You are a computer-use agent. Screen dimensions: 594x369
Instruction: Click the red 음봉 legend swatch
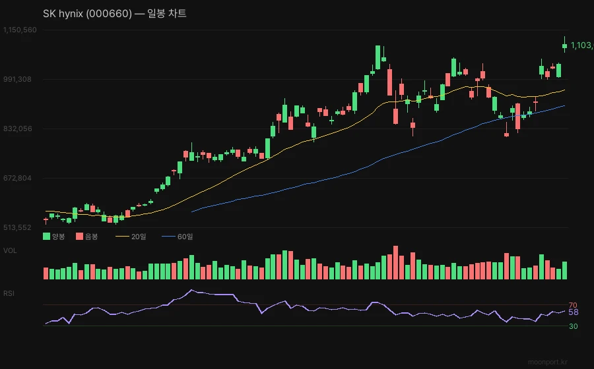(x=79, y=237)
